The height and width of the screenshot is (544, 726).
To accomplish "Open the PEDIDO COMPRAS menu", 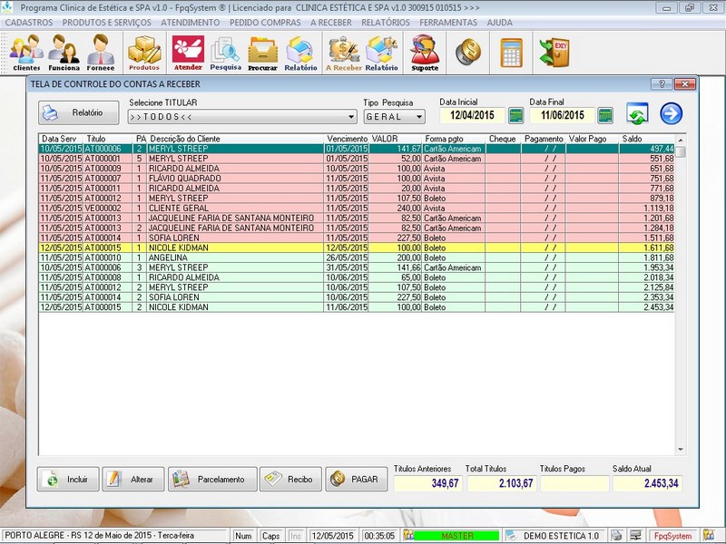I will point(265,23).
